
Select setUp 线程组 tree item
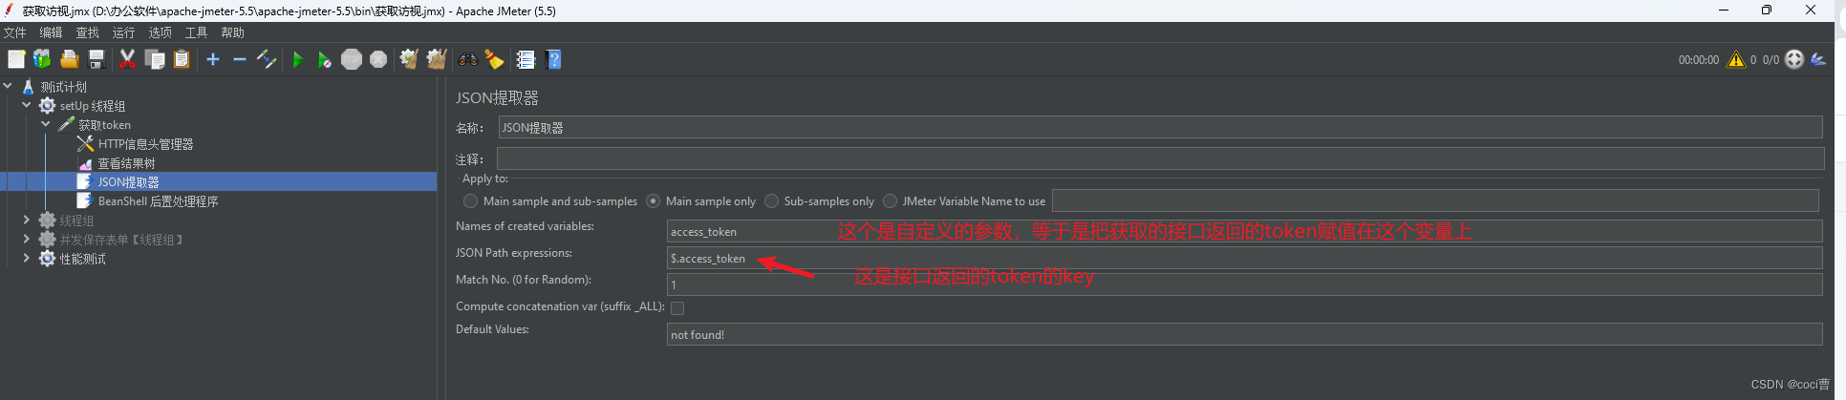pyautogui.click(x=93, y=106)
